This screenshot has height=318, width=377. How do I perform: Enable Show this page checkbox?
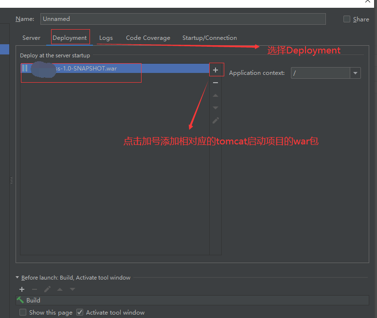(23, 312)
